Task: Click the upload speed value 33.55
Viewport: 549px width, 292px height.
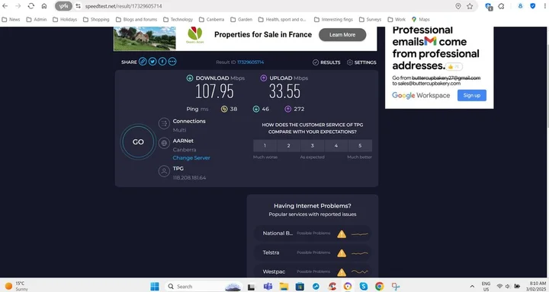Action: [x=284, y=92]
